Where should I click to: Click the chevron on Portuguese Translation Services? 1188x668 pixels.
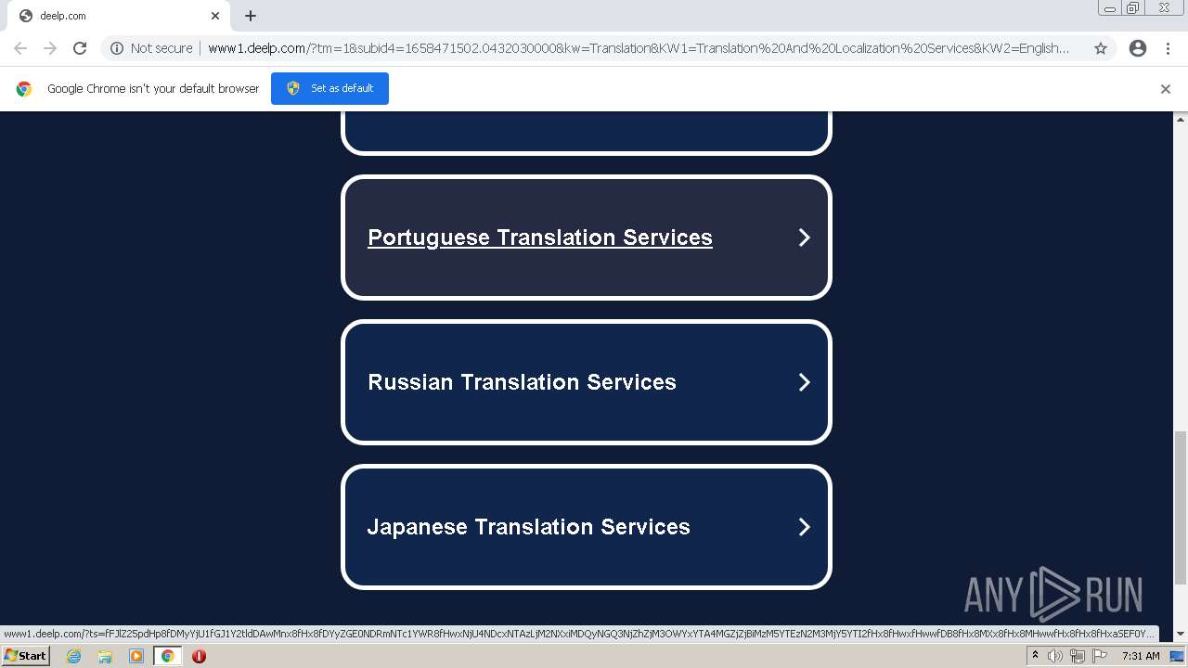tap(805, 238)
